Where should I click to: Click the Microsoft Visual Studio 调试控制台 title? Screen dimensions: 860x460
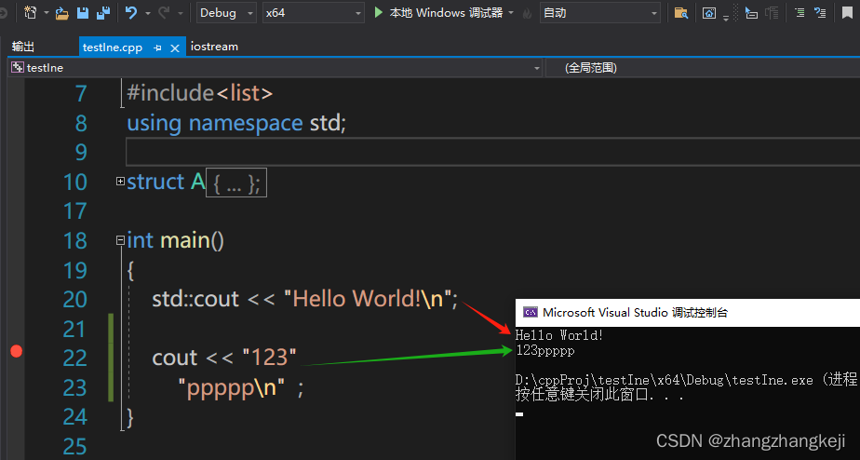pos(635,312)
